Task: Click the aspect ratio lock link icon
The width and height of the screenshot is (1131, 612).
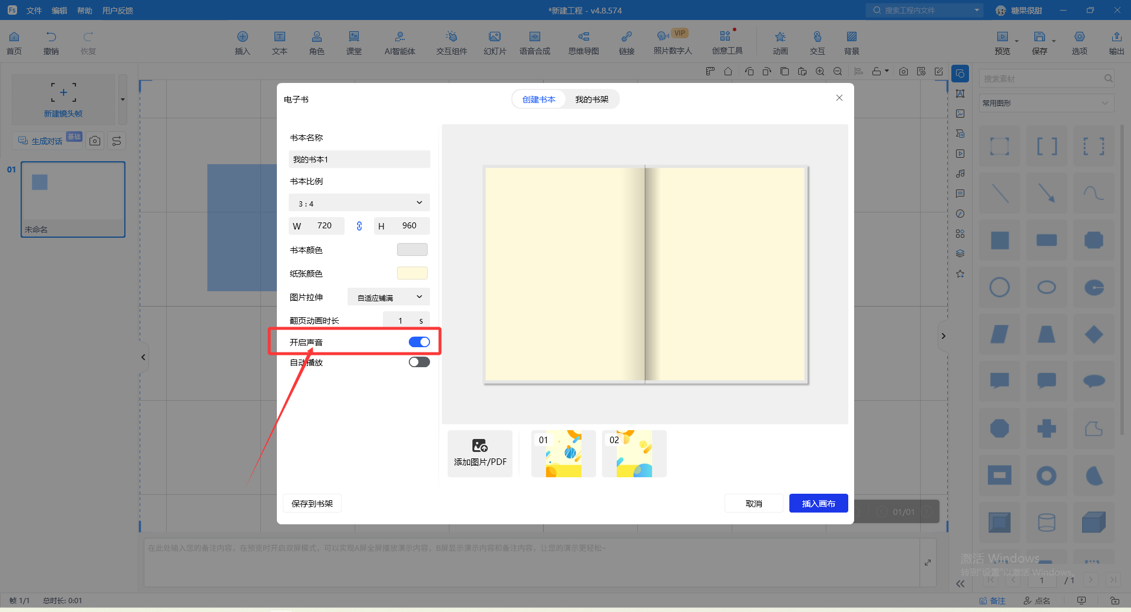Action: [x=359, y=226]
